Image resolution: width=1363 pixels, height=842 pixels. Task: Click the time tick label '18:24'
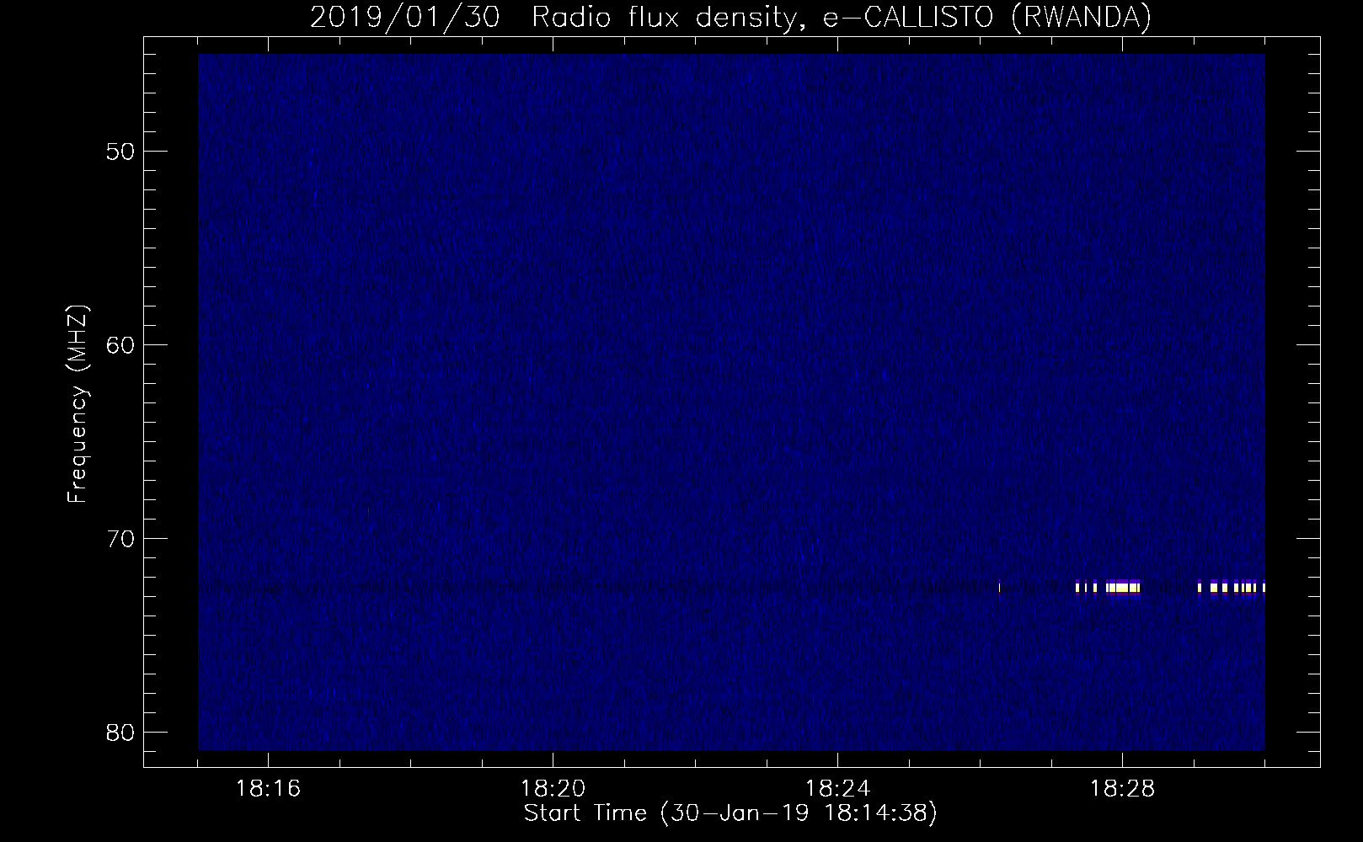click(x=837, y=789)
